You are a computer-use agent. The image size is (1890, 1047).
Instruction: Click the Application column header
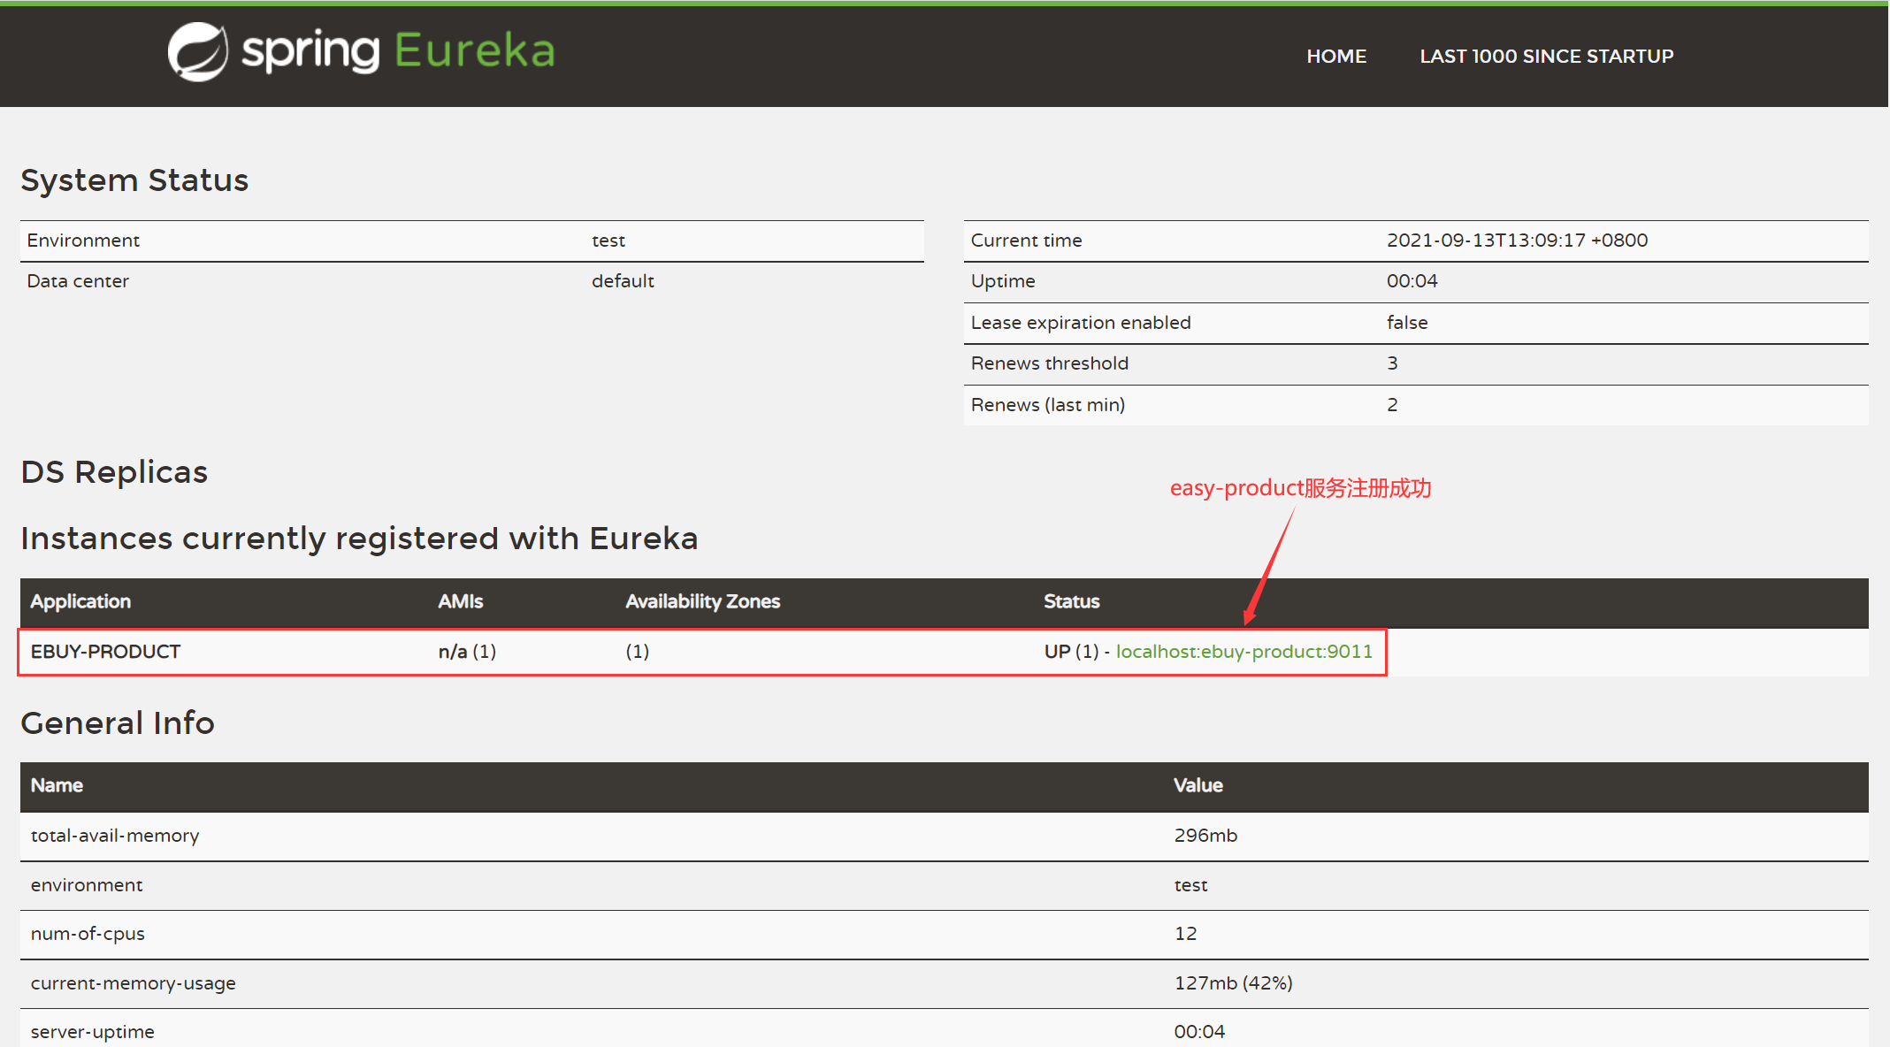pyautogui.click(x=80, y=601)
